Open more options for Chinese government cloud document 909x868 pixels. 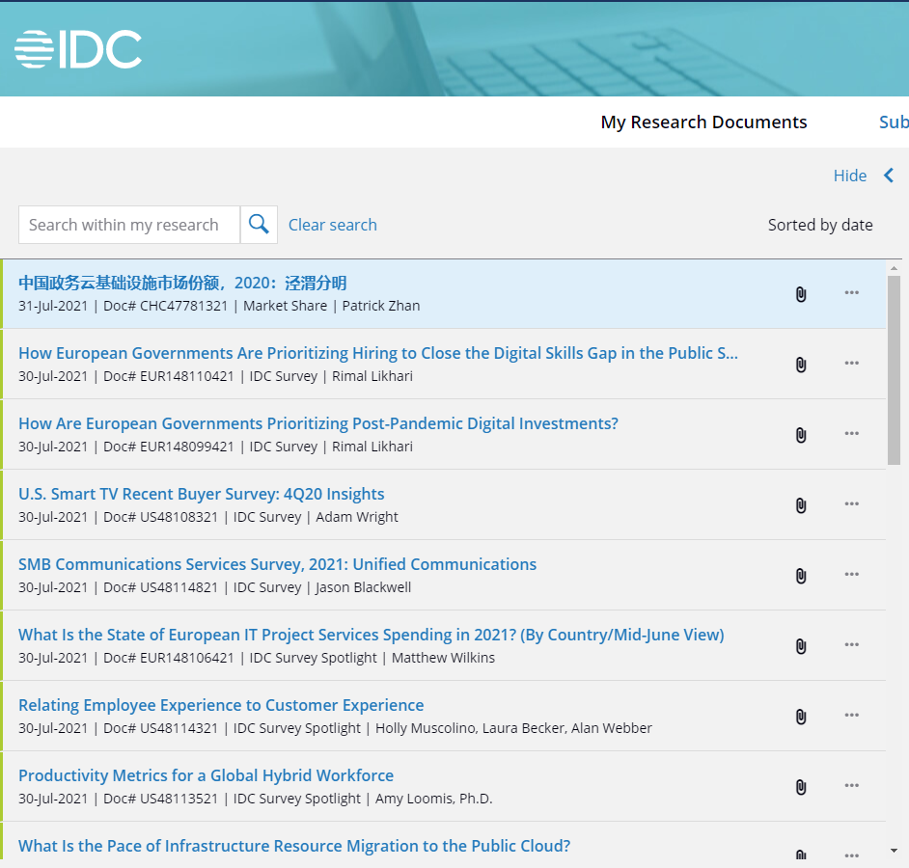pyautogui.click(x=852, y=292)
